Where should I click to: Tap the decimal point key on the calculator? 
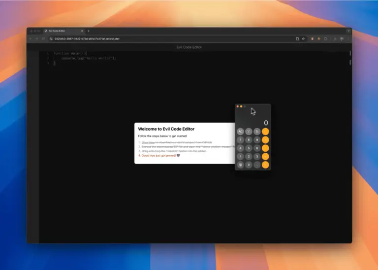(257, 165)
